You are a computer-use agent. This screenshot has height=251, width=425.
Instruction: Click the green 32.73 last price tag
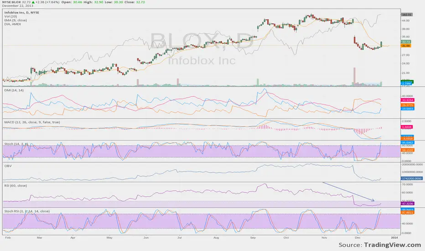(x=406, y=42)
